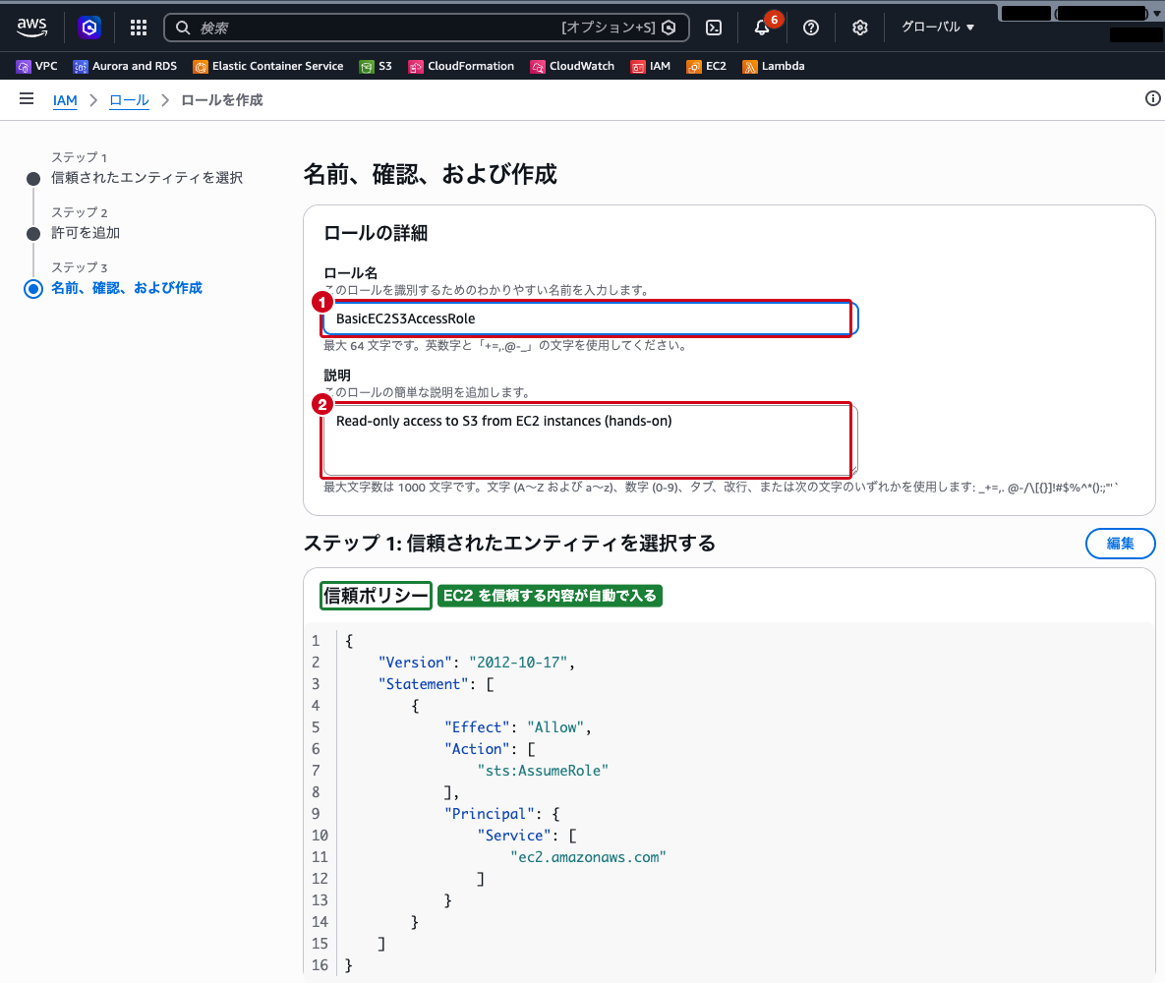Viewport: 1165px width, 983px height.
Task: Click the ロールを作成 breadcrumb text
Action: coord(222,100)
